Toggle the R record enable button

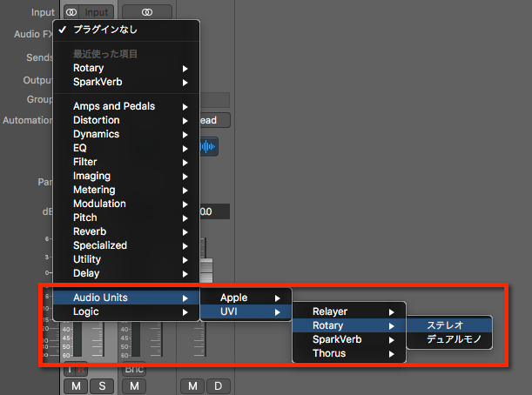[82, 369]
